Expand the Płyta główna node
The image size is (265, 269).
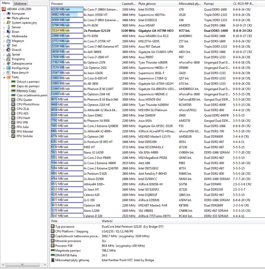[4, 18]
